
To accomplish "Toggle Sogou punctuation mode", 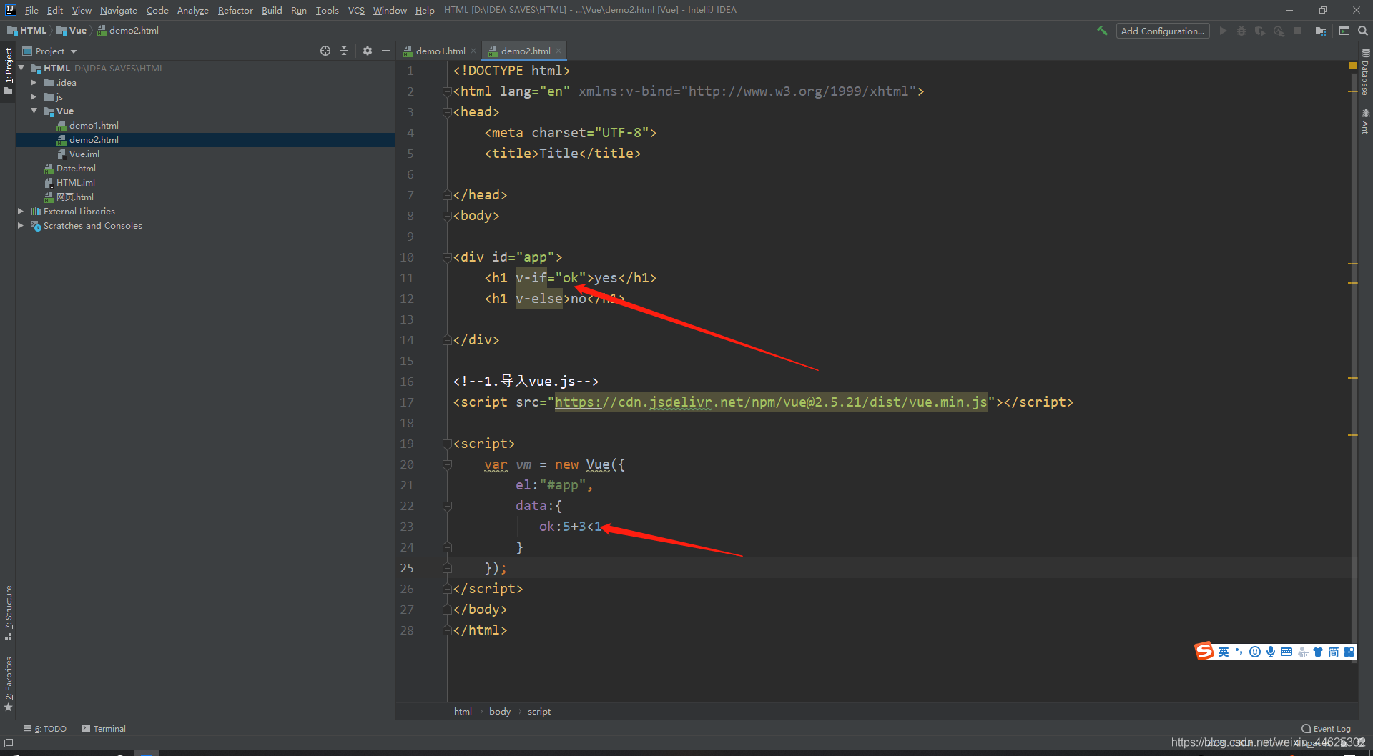I will [x=1239, y=652].
